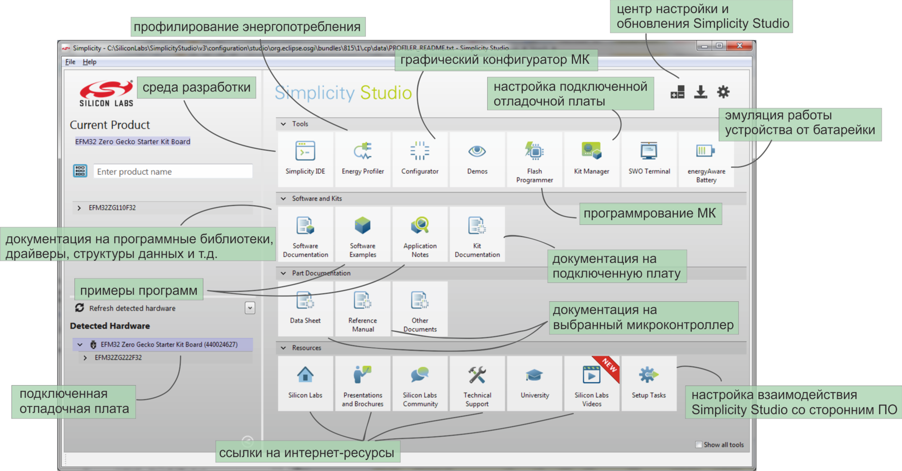The image size is (902, 471).
Task: Open the Energy Profiler tool
Action: pos(363,160)
